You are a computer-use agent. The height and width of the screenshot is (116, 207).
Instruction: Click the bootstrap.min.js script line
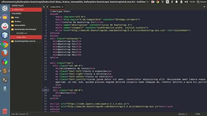coord(111,107)
